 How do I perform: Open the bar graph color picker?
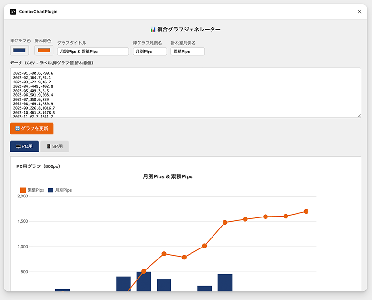[20, 51]
